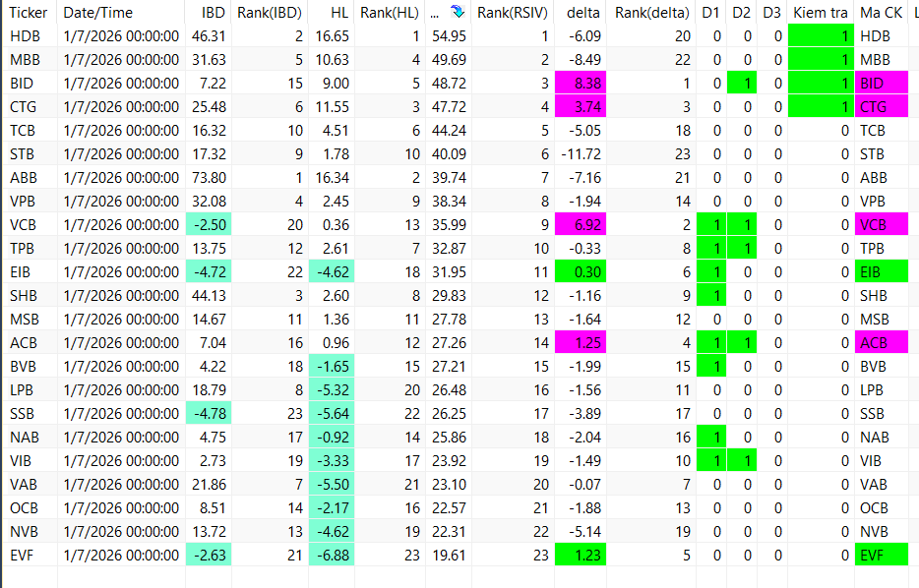Click the Kiem tra column header
The height and width of the screenshot is (588, 919).
(x=821, y=13)
